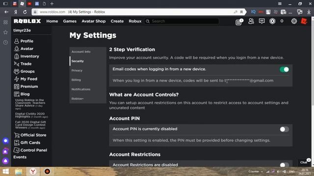Open the Messages icon in navbar
314x176 pixels.
(x=262, y=21)
